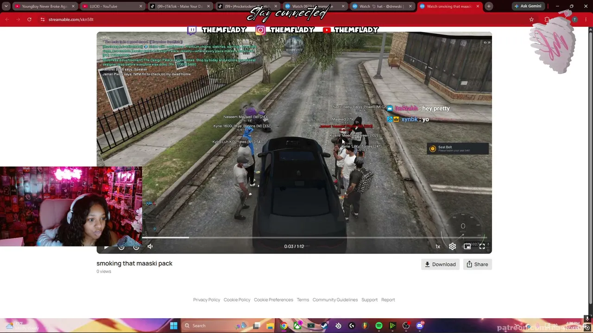Click the streamable.com address bar
The height and width of the screenshot is (333, 593).
coord(287,19)
